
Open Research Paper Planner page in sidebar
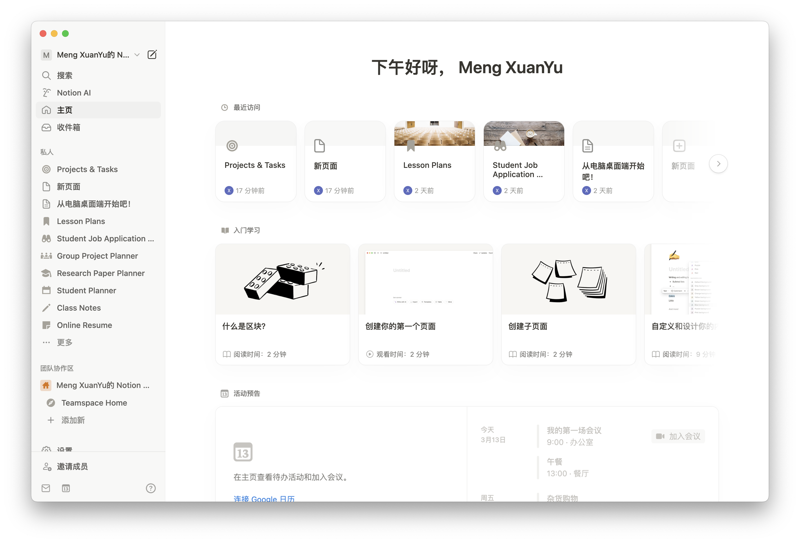(101, 273)
